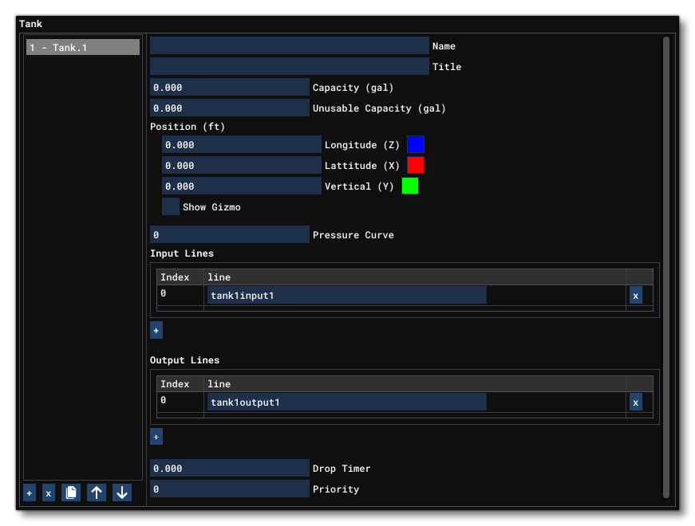Edit the tank1input1 line text field

coord(346,296)
